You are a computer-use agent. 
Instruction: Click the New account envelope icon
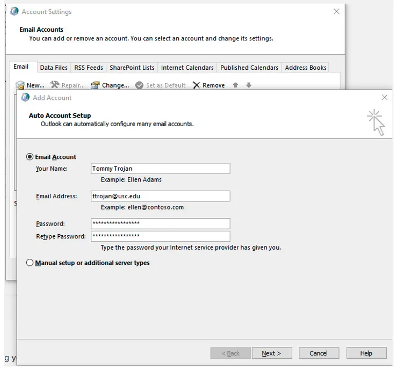[x=20, y=85]
